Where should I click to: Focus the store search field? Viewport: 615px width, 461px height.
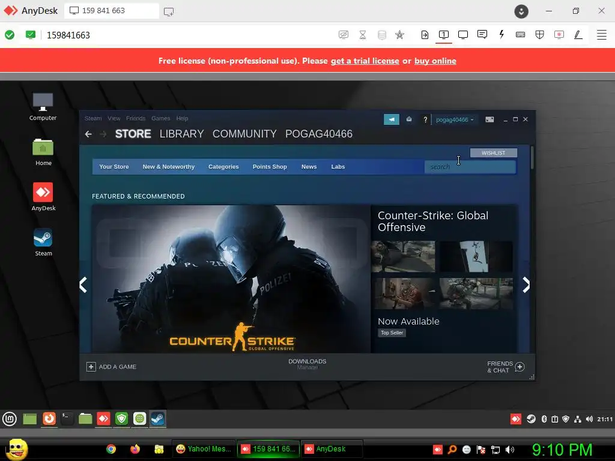pyautogui.click(x=470, y=167)
